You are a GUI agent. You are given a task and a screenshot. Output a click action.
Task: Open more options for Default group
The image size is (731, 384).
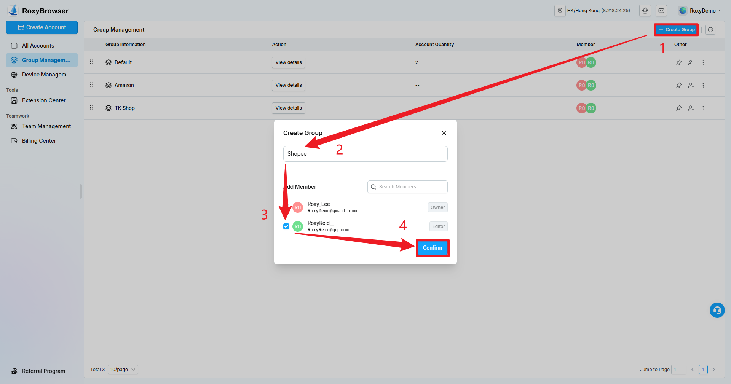click(x=703, y=62)
